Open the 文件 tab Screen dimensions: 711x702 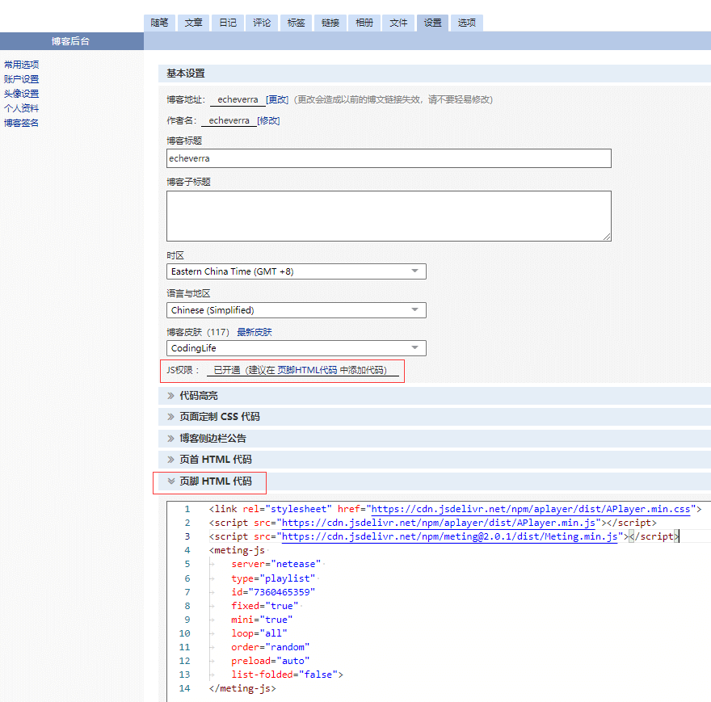pyautogui.click(x=398, y=23)
